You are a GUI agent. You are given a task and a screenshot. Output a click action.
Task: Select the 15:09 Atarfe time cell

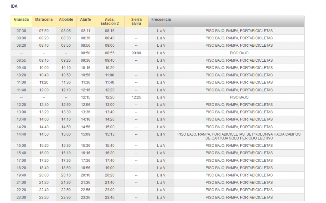pos(86,134)
